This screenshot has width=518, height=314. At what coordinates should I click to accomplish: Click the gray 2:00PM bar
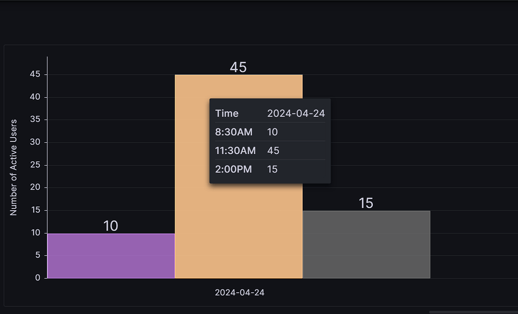coord(366,244)
